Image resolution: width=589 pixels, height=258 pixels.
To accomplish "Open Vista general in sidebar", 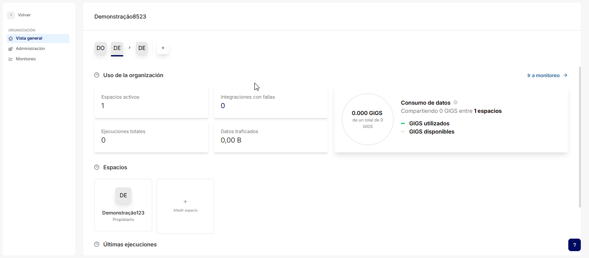I will pos(29,38).
